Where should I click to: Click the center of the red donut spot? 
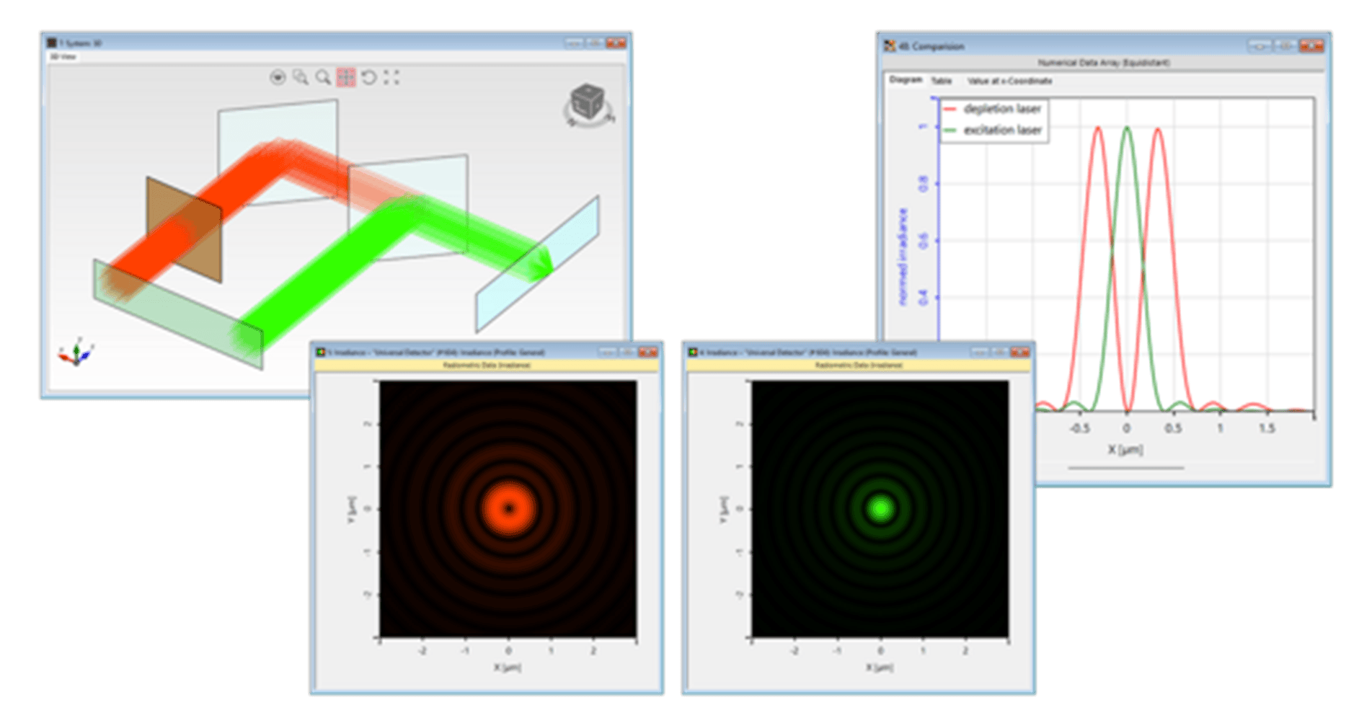tap(509, 508)
